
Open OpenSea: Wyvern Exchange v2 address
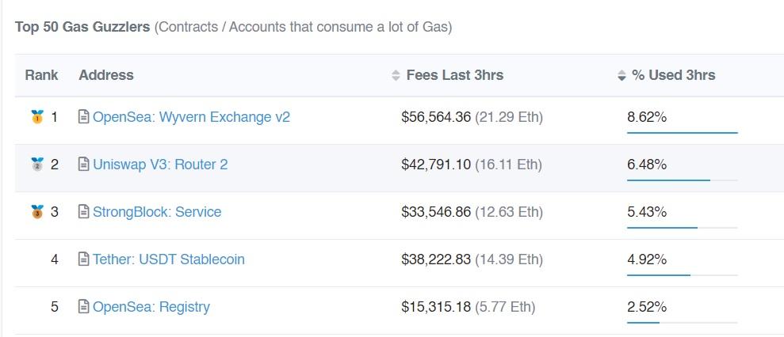(191, 117)
